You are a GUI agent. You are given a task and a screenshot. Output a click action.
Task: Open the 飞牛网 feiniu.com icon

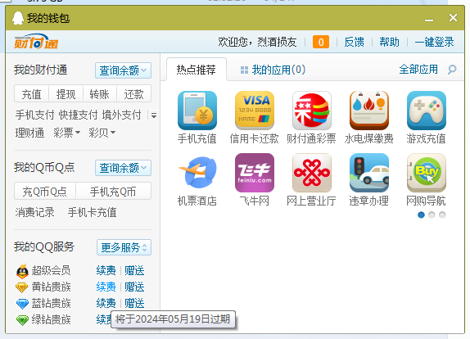click(x=254, y=173)
